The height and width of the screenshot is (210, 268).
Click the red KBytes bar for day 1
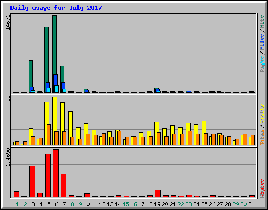17,194
